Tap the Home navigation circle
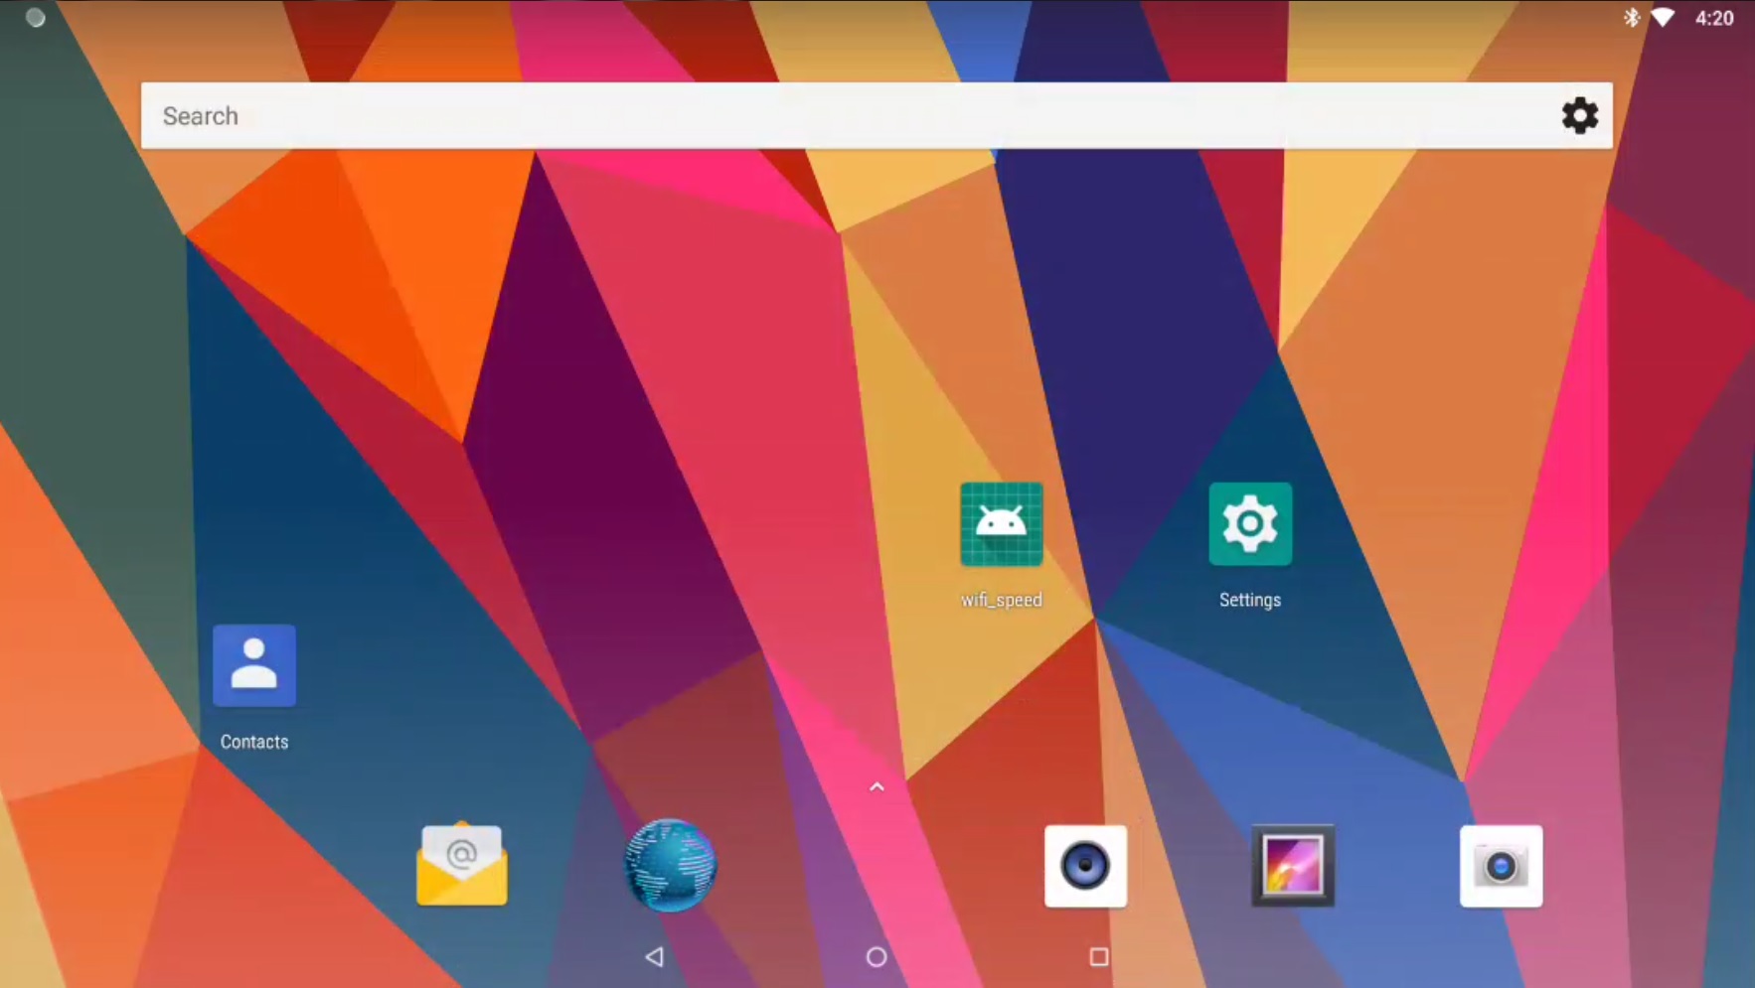 pos(877,957)
